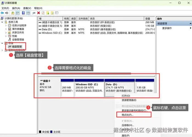Click the Up one level folder icon

(13, 13)
